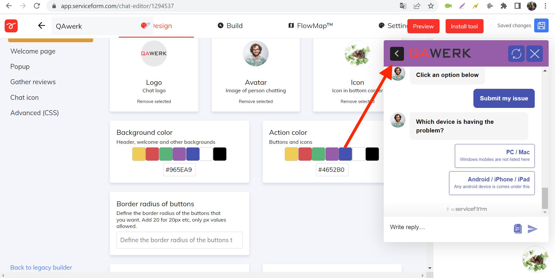Viewport: 555px width, 278px height.
Task: Click the share icon in address bar
Action: [x=417, y=6]
